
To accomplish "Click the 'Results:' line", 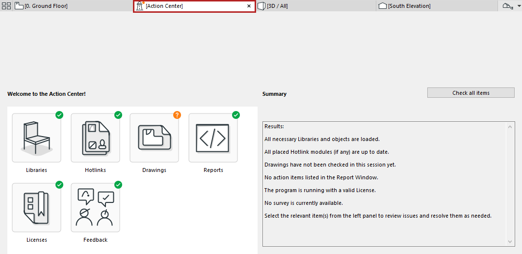I will point(274,126).
